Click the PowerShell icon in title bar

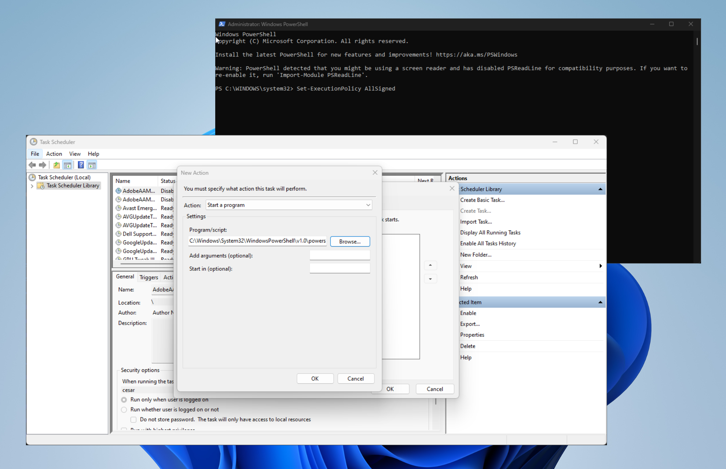[x=222, y=24]
